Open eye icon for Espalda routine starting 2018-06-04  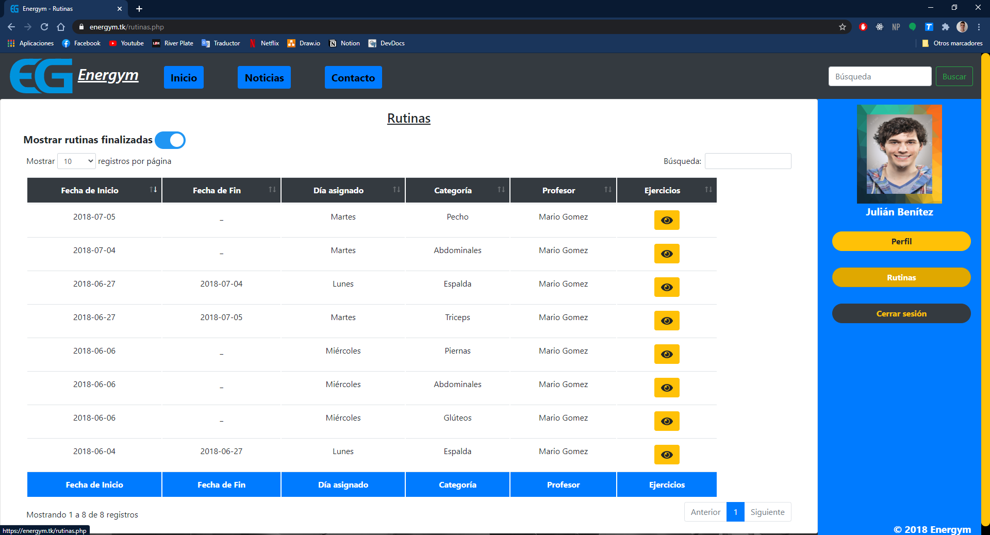[667, 455]
